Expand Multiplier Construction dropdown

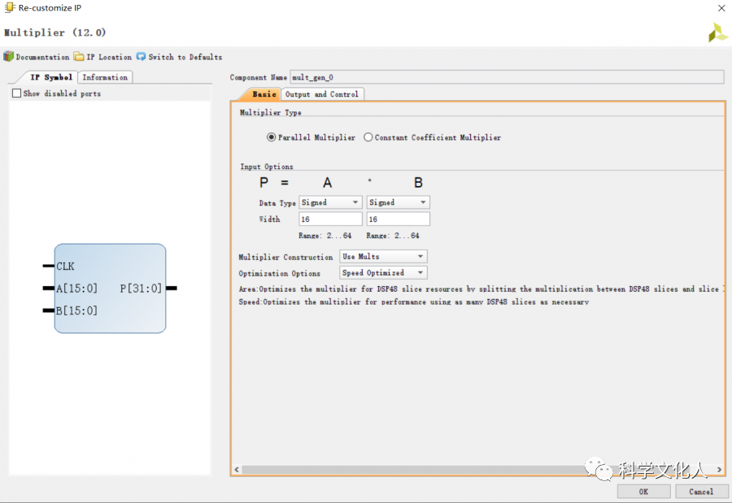(383, 257)
